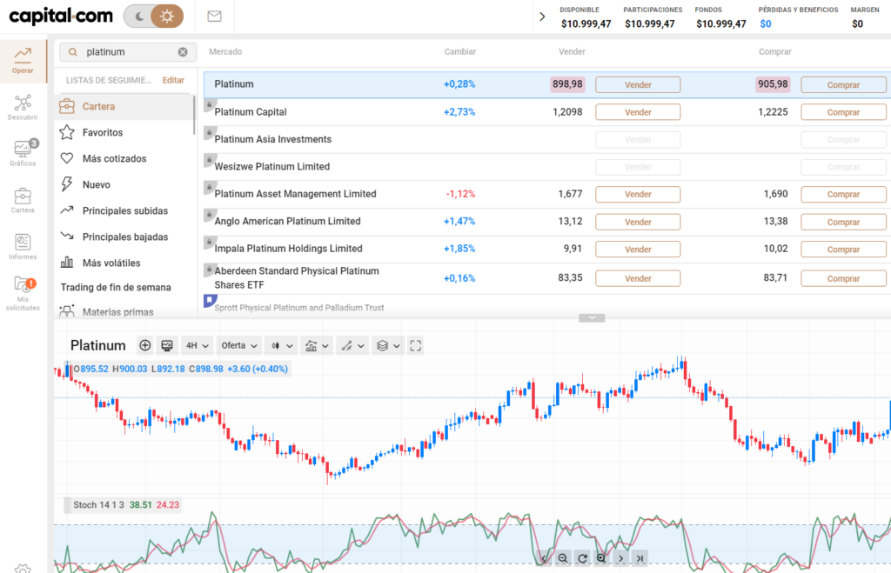891x573 pixels.
Task: Open the Descubrir sidebar section
Action: pyautogui.click(x=23, y=107)
